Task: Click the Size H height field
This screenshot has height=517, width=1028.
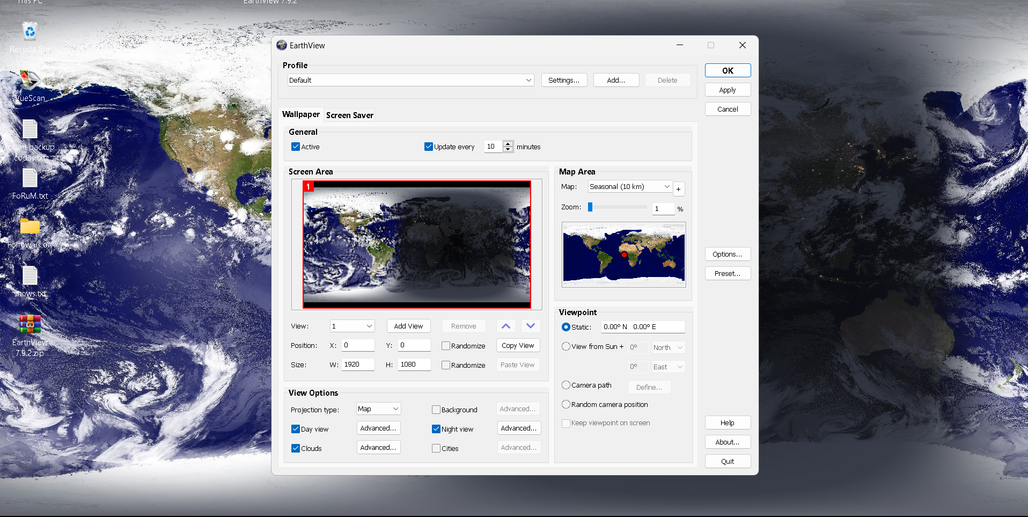Action: (x=415, y=365)
